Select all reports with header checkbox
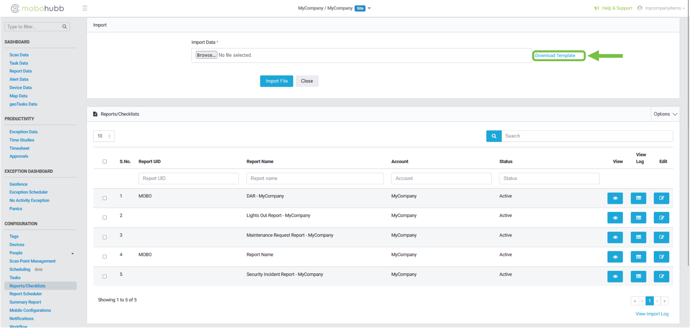The image size is (690, 328). 104,162
